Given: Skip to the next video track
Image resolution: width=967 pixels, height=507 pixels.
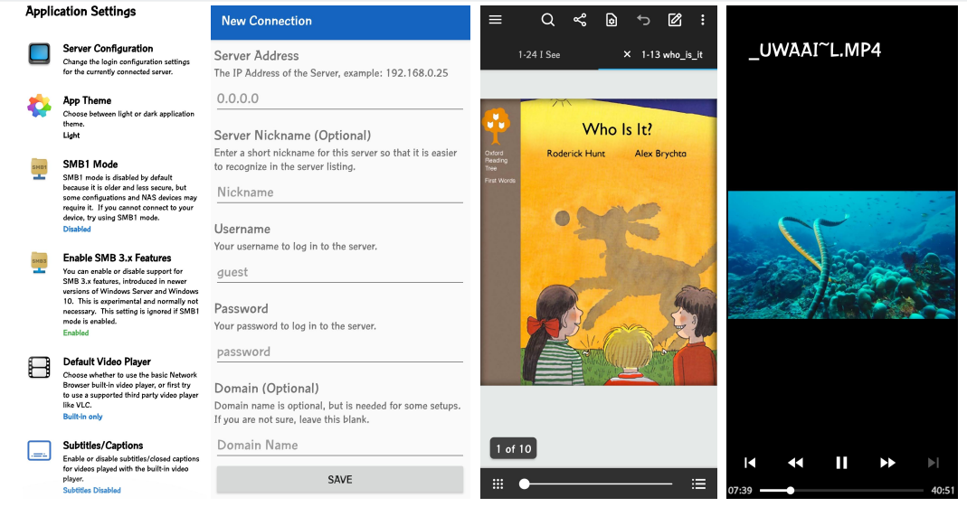Looking at the screenshot, I should point(934,463).
